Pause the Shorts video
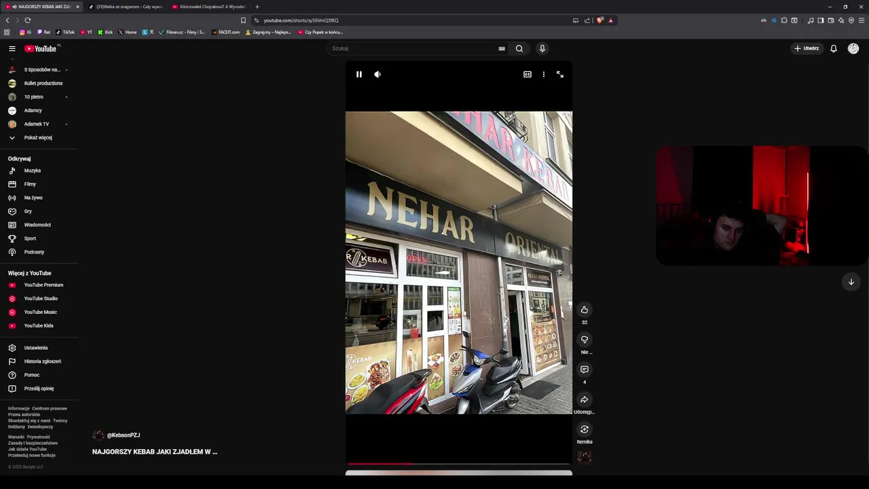This screenshot has height=489, width=869. coord(359,74)
